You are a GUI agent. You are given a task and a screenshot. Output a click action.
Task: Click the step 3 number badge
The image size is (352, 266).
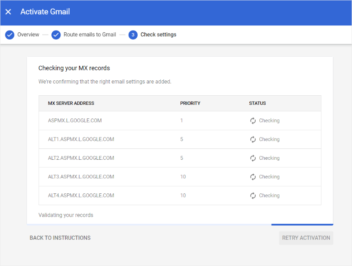(x=133, y=35)
